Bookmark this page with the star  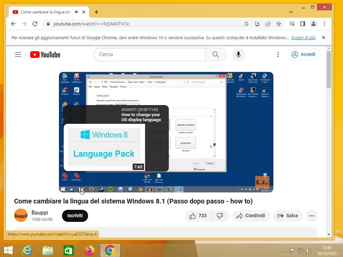pos(278,24)
